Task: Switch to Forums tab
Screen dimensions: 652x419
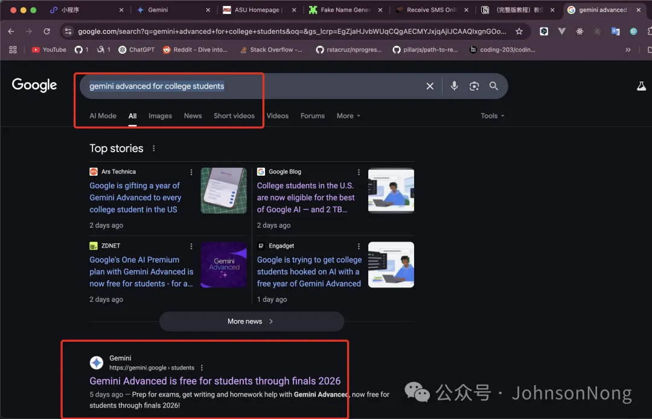Action: tap(313, 116)
